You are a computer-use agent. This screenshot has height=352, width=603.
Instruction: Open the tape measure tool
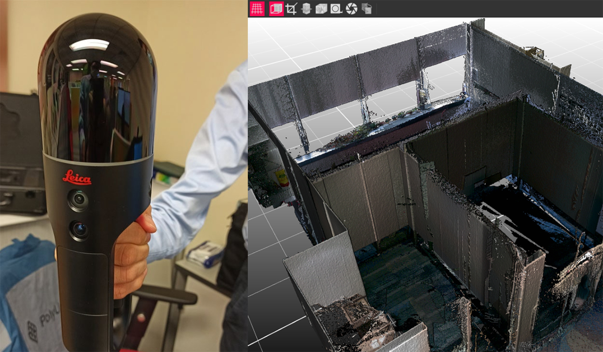click(336, 8)
